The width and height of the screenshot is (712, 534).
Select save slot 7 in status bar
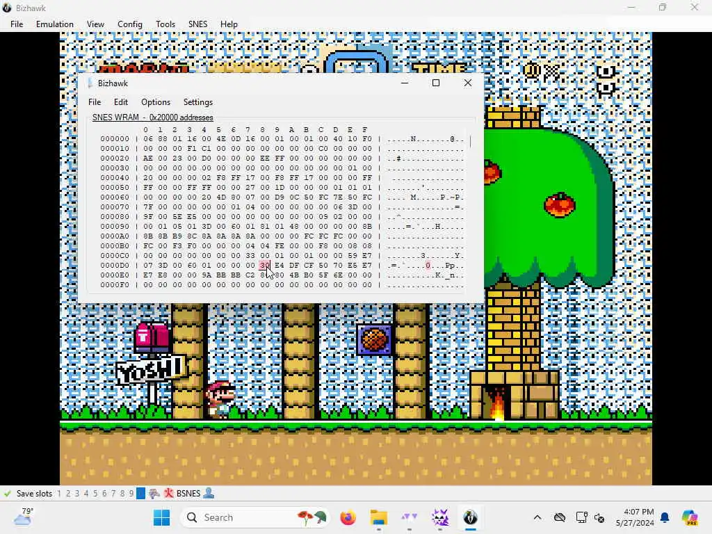tap(113, 494)
